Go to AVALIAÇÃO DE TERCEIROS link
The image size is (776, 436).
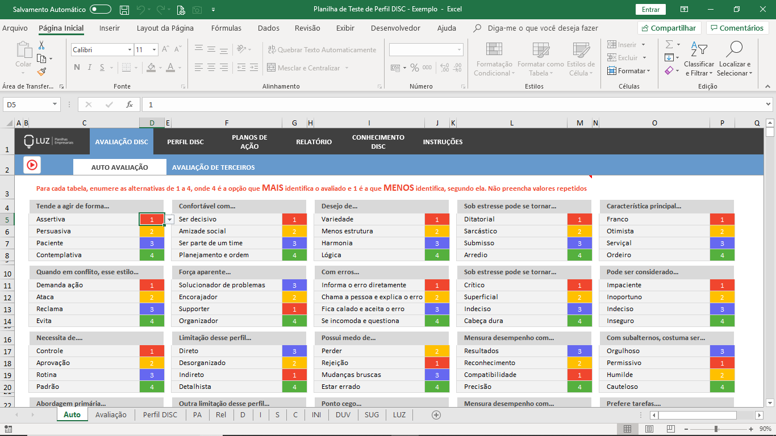(x=213, y=167)
